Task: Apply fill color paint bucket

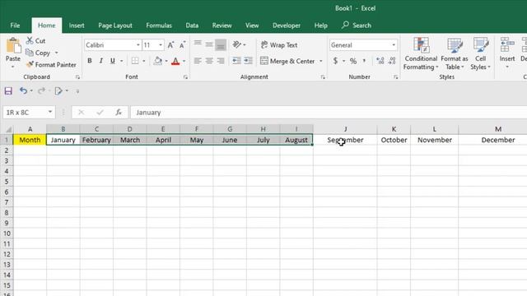Action: click(x=157, y=61)
